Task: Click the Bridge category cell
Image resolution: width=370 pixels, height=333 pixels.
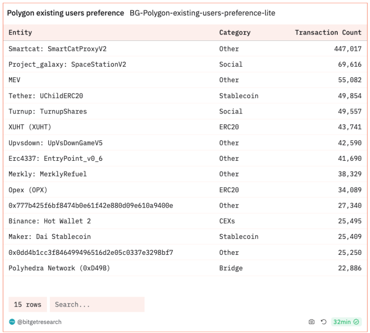Action: [231, 268]
